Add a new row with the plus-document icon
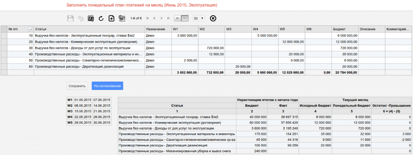413x155 pixels. (x=111, y=18)
